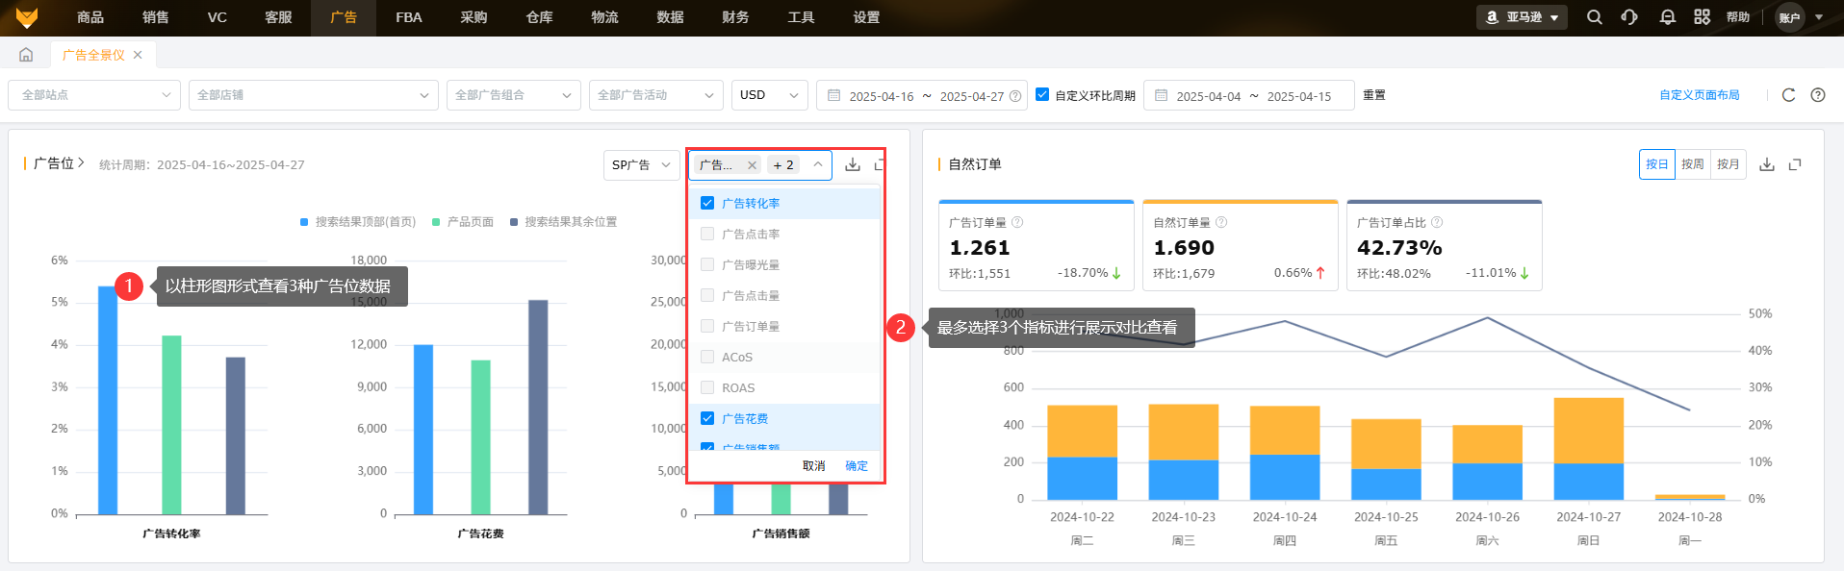Open the 全部站点 dropdown
The image size is (1844, 571).
pyautogui.click(x=94, y=95)
